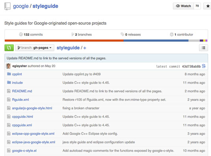Open eclipse-cpp-google-style.xml file

[33, 134]
